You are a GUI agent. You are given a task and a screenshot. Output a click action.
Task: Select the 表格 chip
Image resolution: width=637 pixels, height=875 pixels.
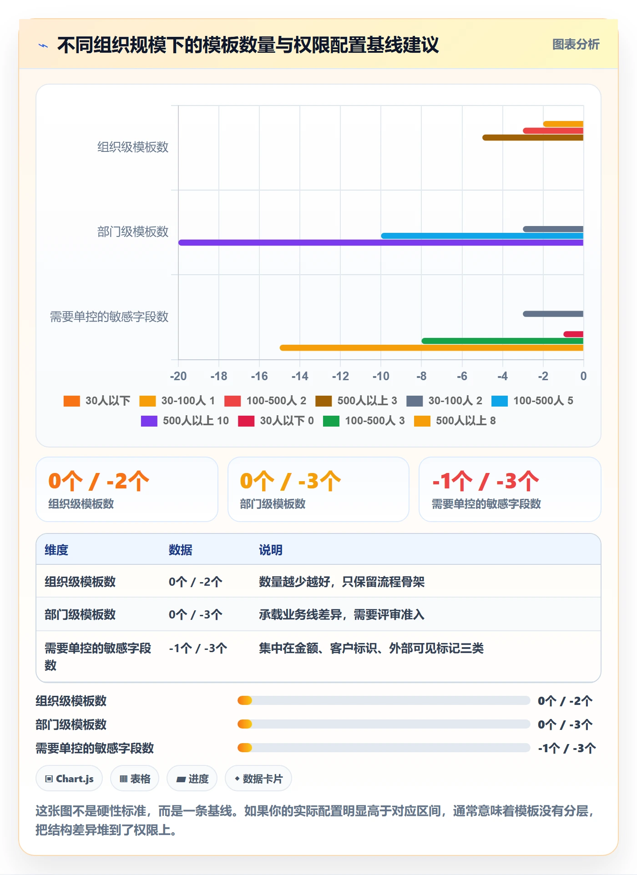(135, 779)
